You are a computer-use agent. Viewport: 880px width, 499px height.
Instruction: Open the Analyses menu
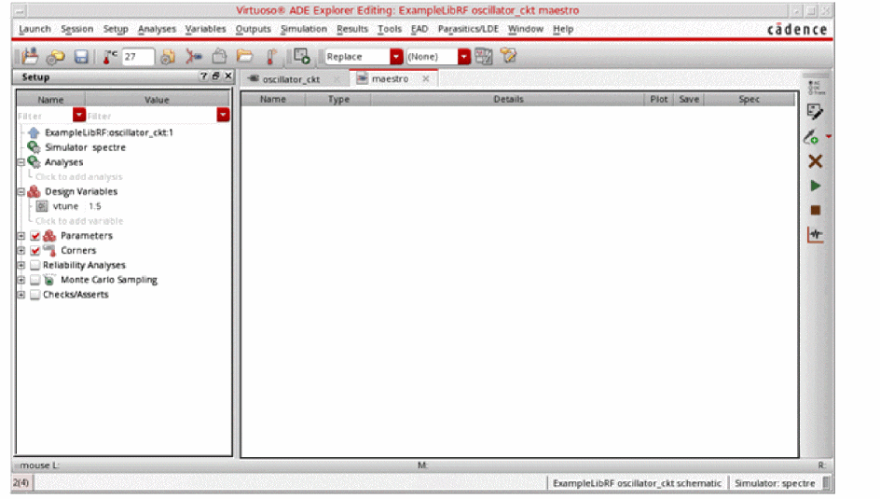pos(158,29)
